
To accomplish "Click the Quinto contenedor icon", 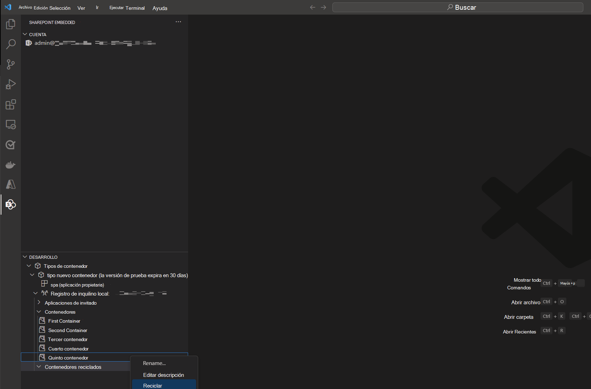I will click(42, 357).
